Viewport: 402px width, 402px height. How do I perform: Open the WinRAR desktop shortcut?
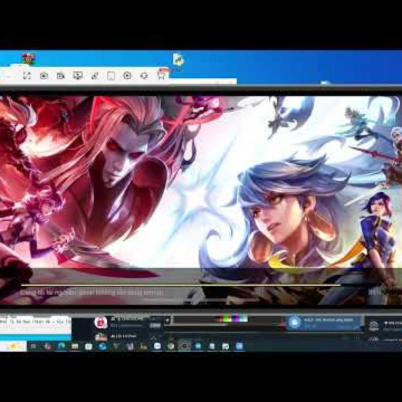coord(29,59)
